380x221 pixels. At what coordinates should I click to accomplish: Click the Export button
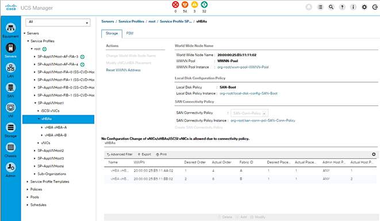[144, 154]
